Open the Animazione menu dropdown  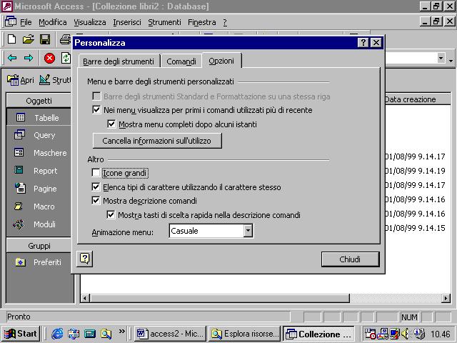click(x=248, y=231)
